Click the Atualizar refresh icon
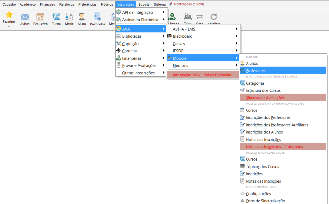Image resolution: width=329 pixels, height=204 pixels. [x=214, y=17]
